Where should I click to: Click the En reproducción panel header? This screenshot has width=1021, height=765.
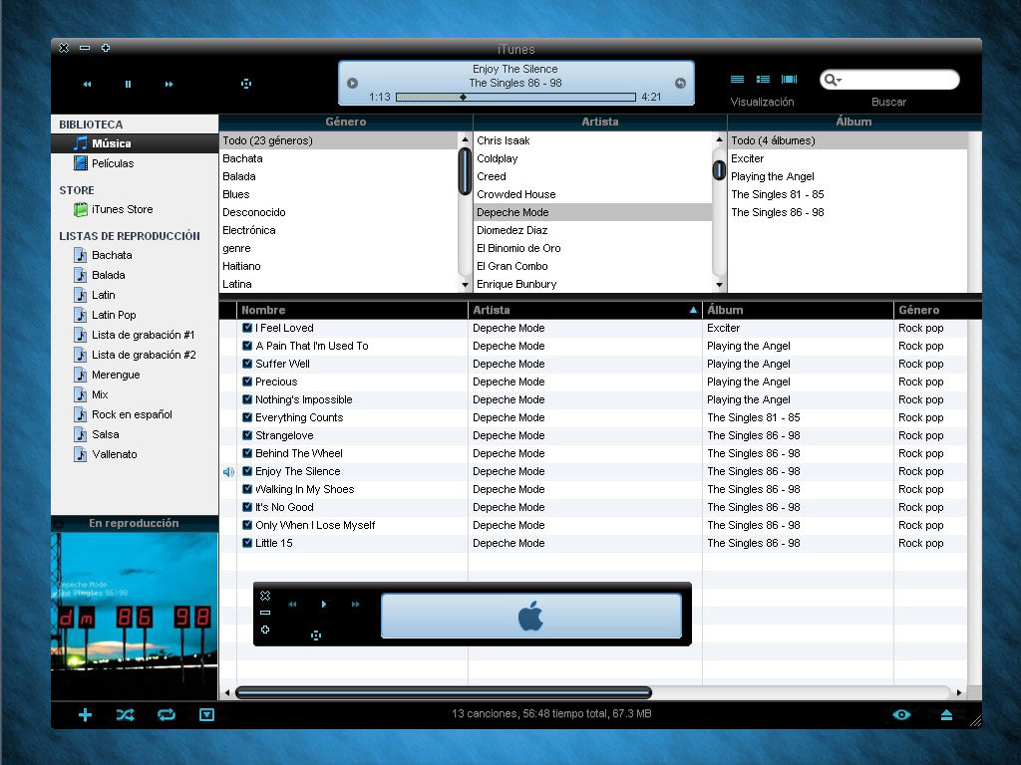pos(135,524)
